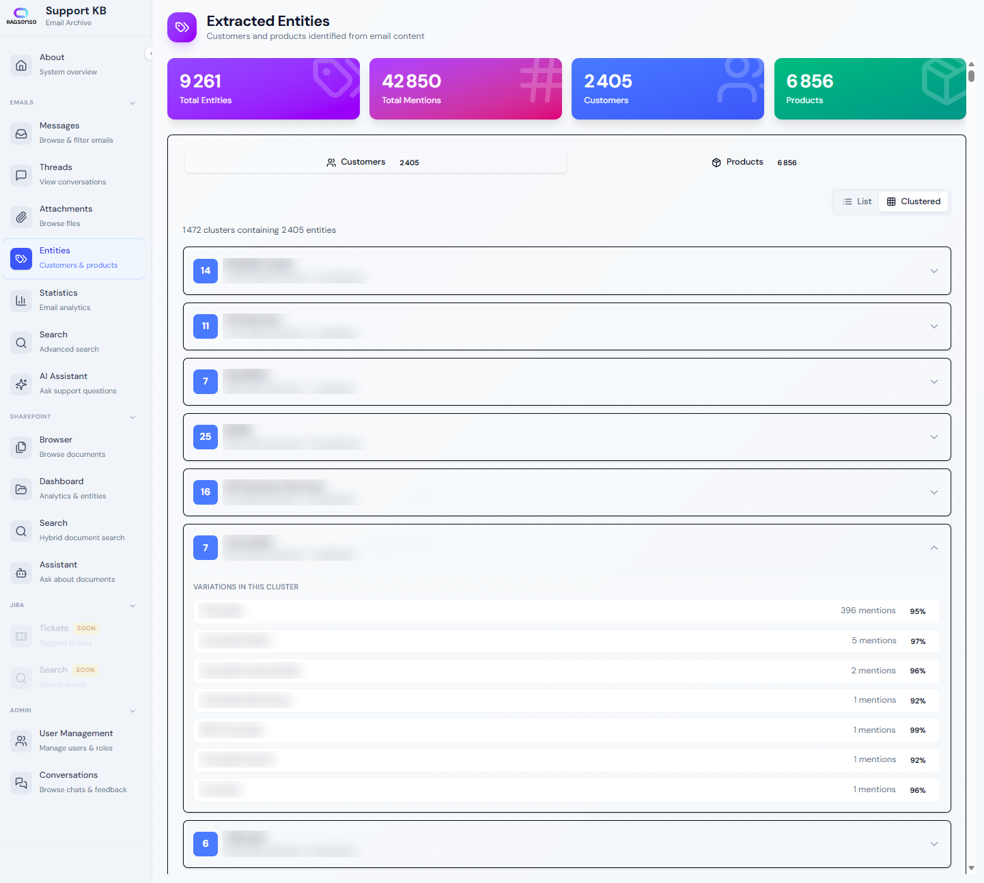The width and height of the screenshot is (984, 883).
Task: Click the Customers 2405 stat card
Action: coord(668,89)
